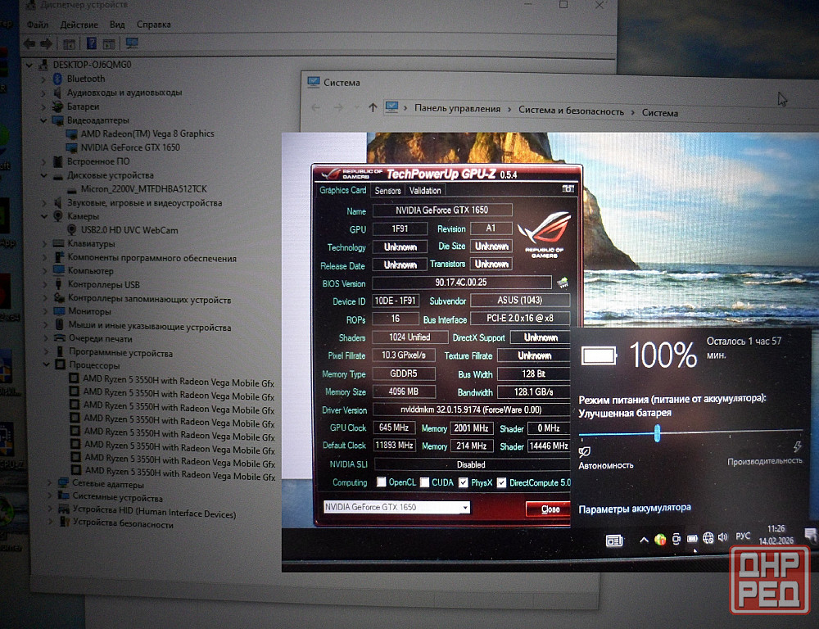Image resolution: width=819 pixels, height=629 pixels.
Task: Enable the OpenCL checkbox
Action: pos(382,482)
